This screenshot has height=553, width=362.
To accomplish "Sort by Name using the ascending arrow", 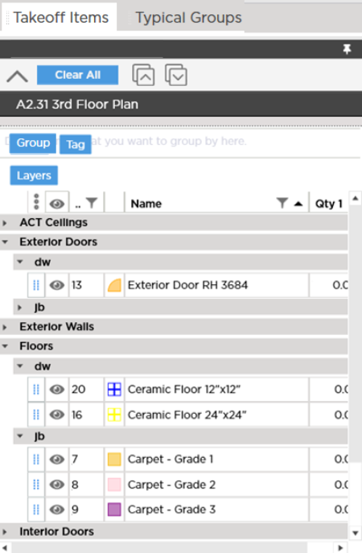I will point(298,204).
